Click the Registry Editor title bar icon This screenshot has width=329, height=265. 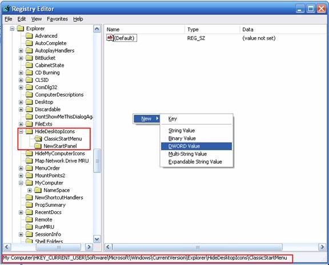point(7,9)
